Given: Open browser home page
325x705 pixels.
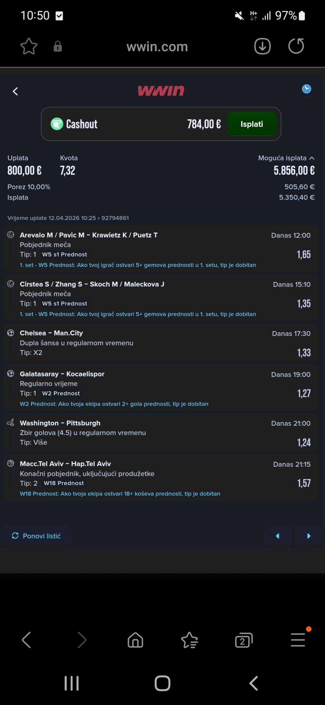Looking at the screenshot, I should click(135, 640).
